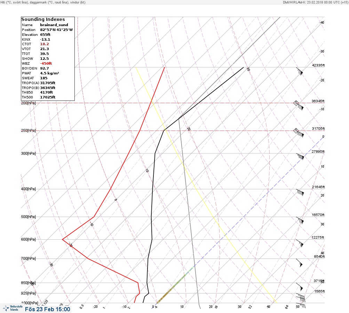Click the SWEAT value 185
This screenshot has width=349, height=313.
pyautogui.click(x=44, y=78)
